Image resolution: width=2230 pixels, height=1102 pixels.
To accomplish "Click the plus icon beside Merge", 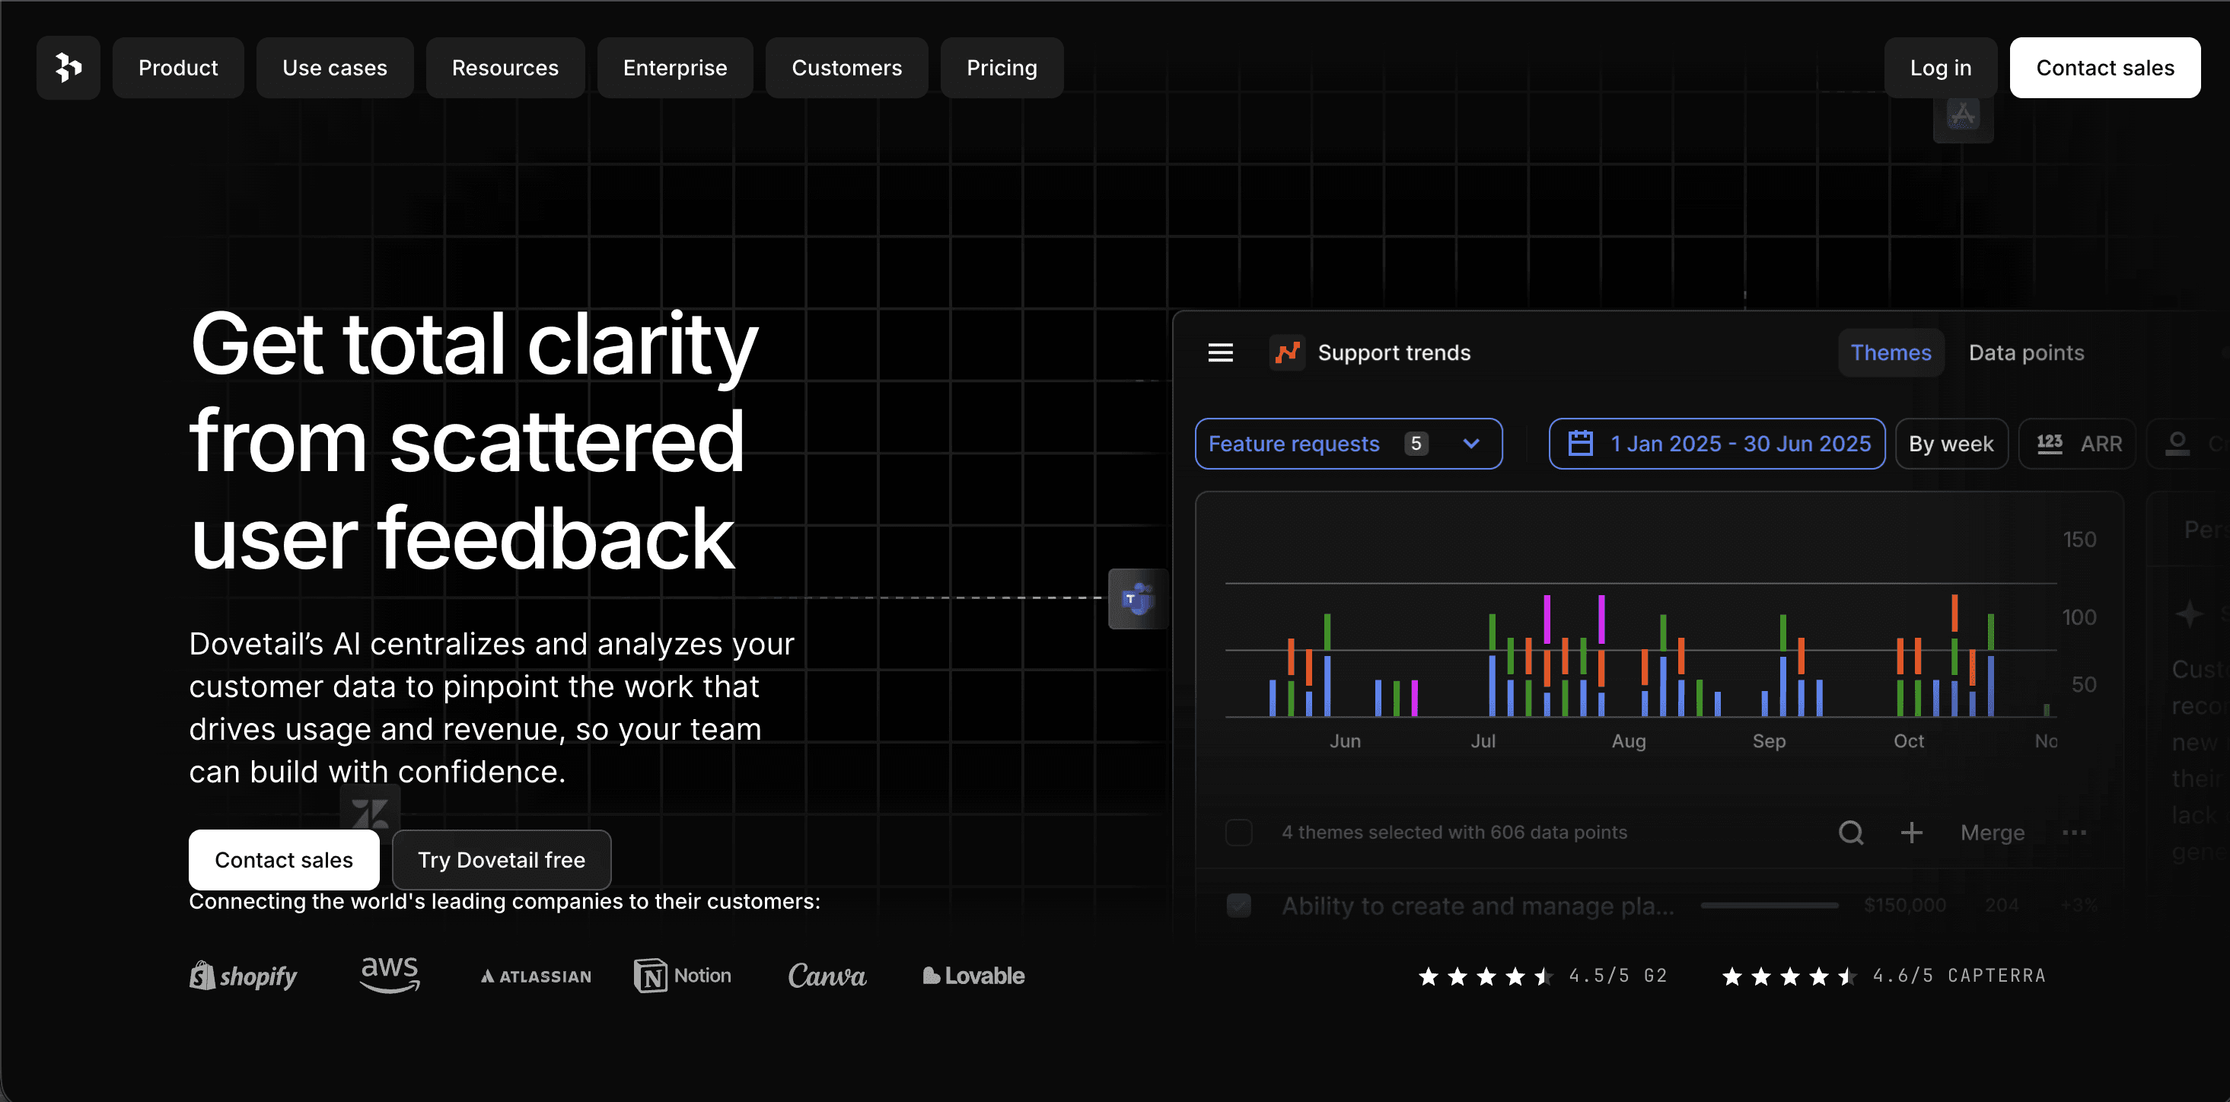I will 1910,832.
